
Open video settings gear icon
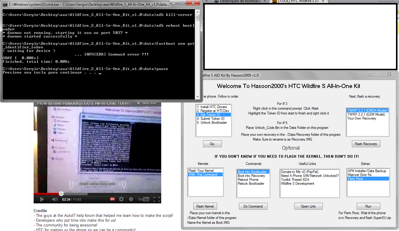121,199
